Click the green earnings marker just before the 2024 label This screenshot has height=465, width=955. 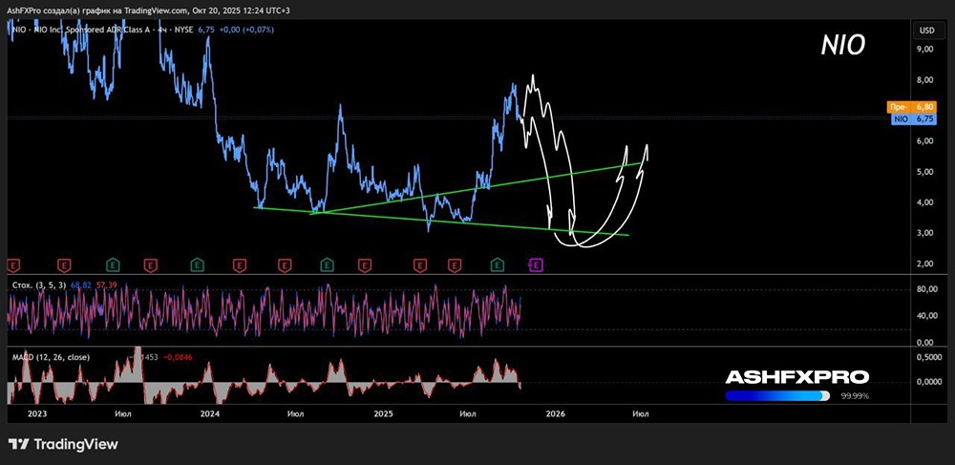pos(197,264)
